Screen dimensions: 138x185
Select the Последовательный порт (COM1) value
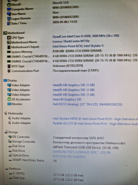(76, 71)
